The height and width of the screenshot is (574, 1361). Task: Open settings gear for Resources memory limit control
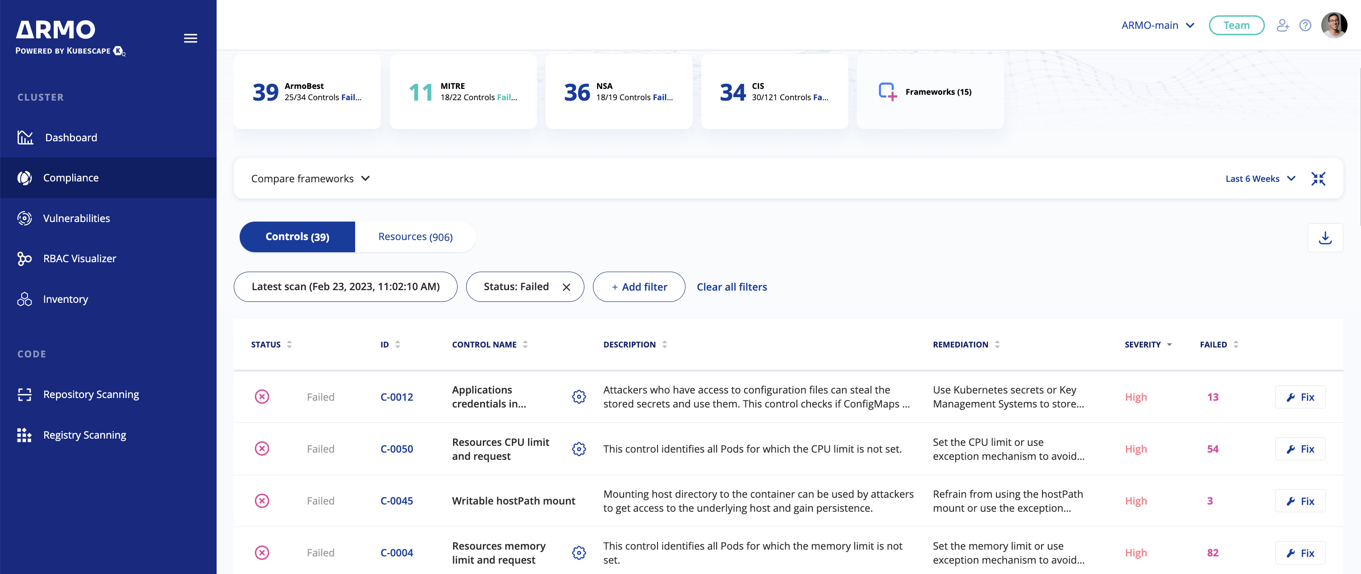tap(579, 553)
